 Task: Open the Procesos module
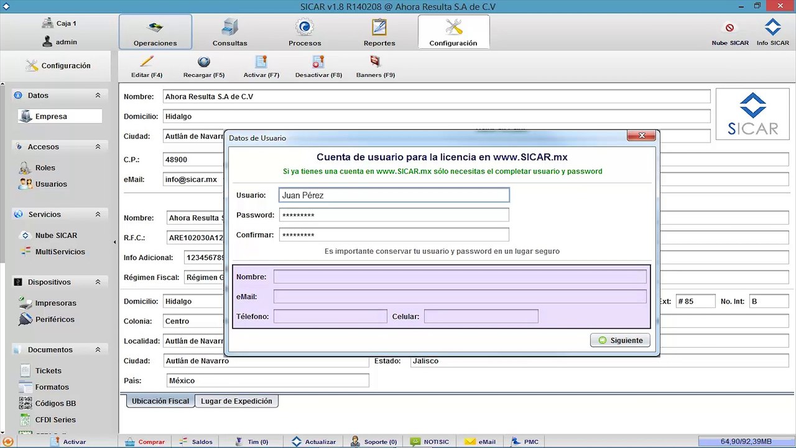coord(305,32)
